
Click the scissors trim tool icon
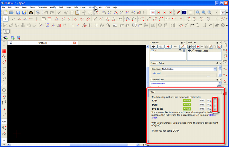click(84, 25)
